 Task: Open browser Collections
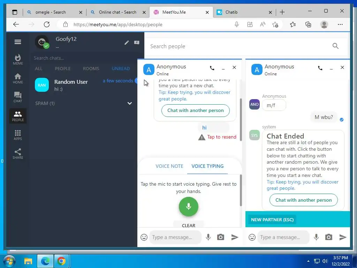tap(308, 25)
